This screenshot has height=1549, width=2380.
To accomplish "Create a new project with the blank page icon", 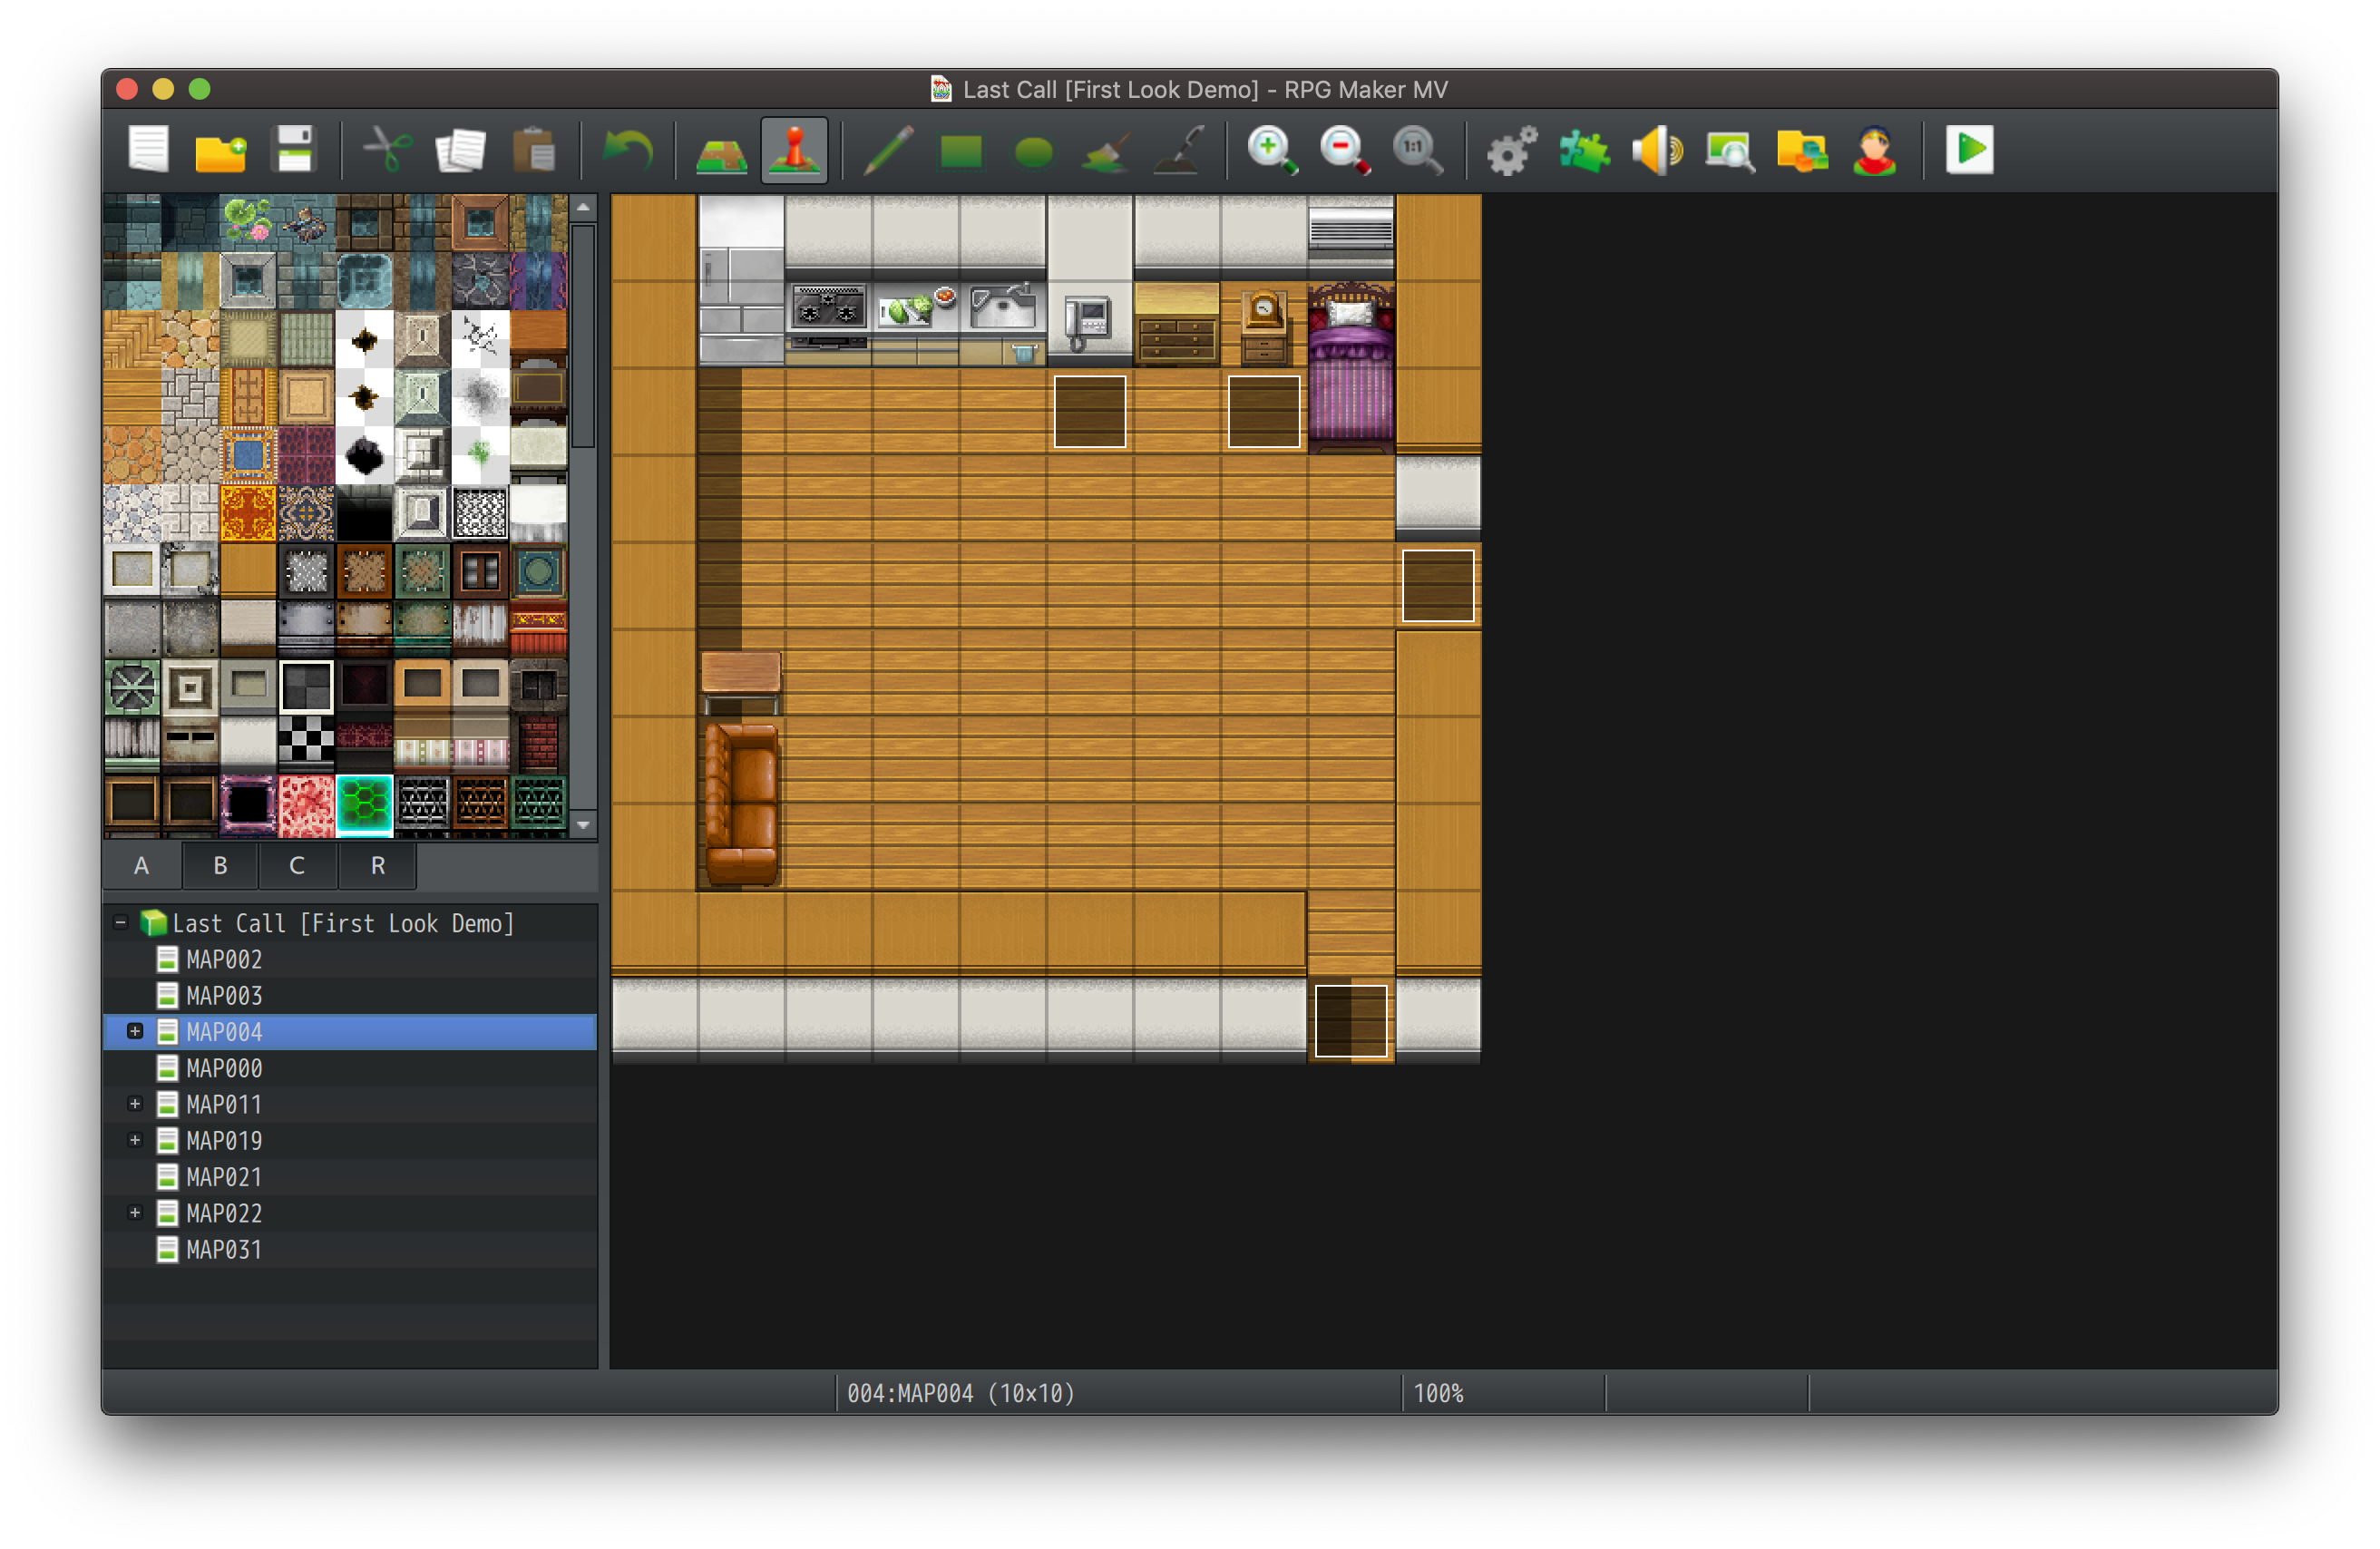I will tap(149, 151).
